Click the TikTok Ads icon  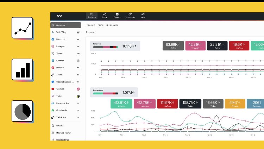53,117
